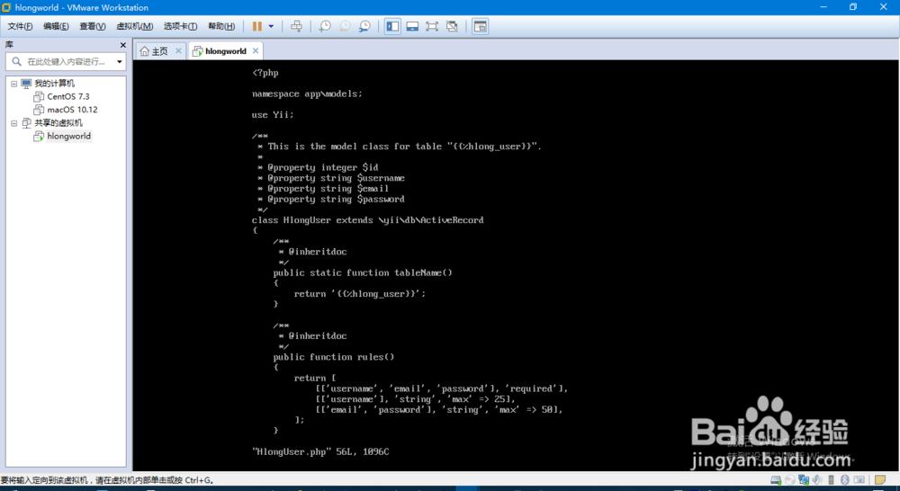Select 我的计算机 in the library

[x=55, y=84]
